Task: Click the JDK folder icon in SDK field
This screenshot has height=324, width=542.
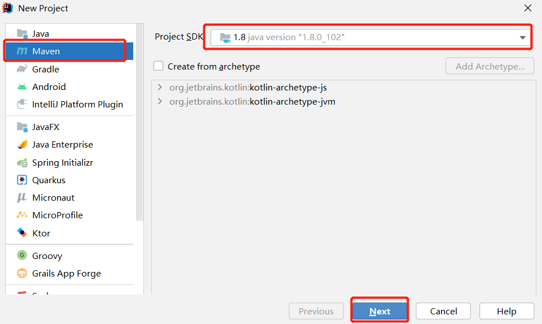Action: [225, 37]
